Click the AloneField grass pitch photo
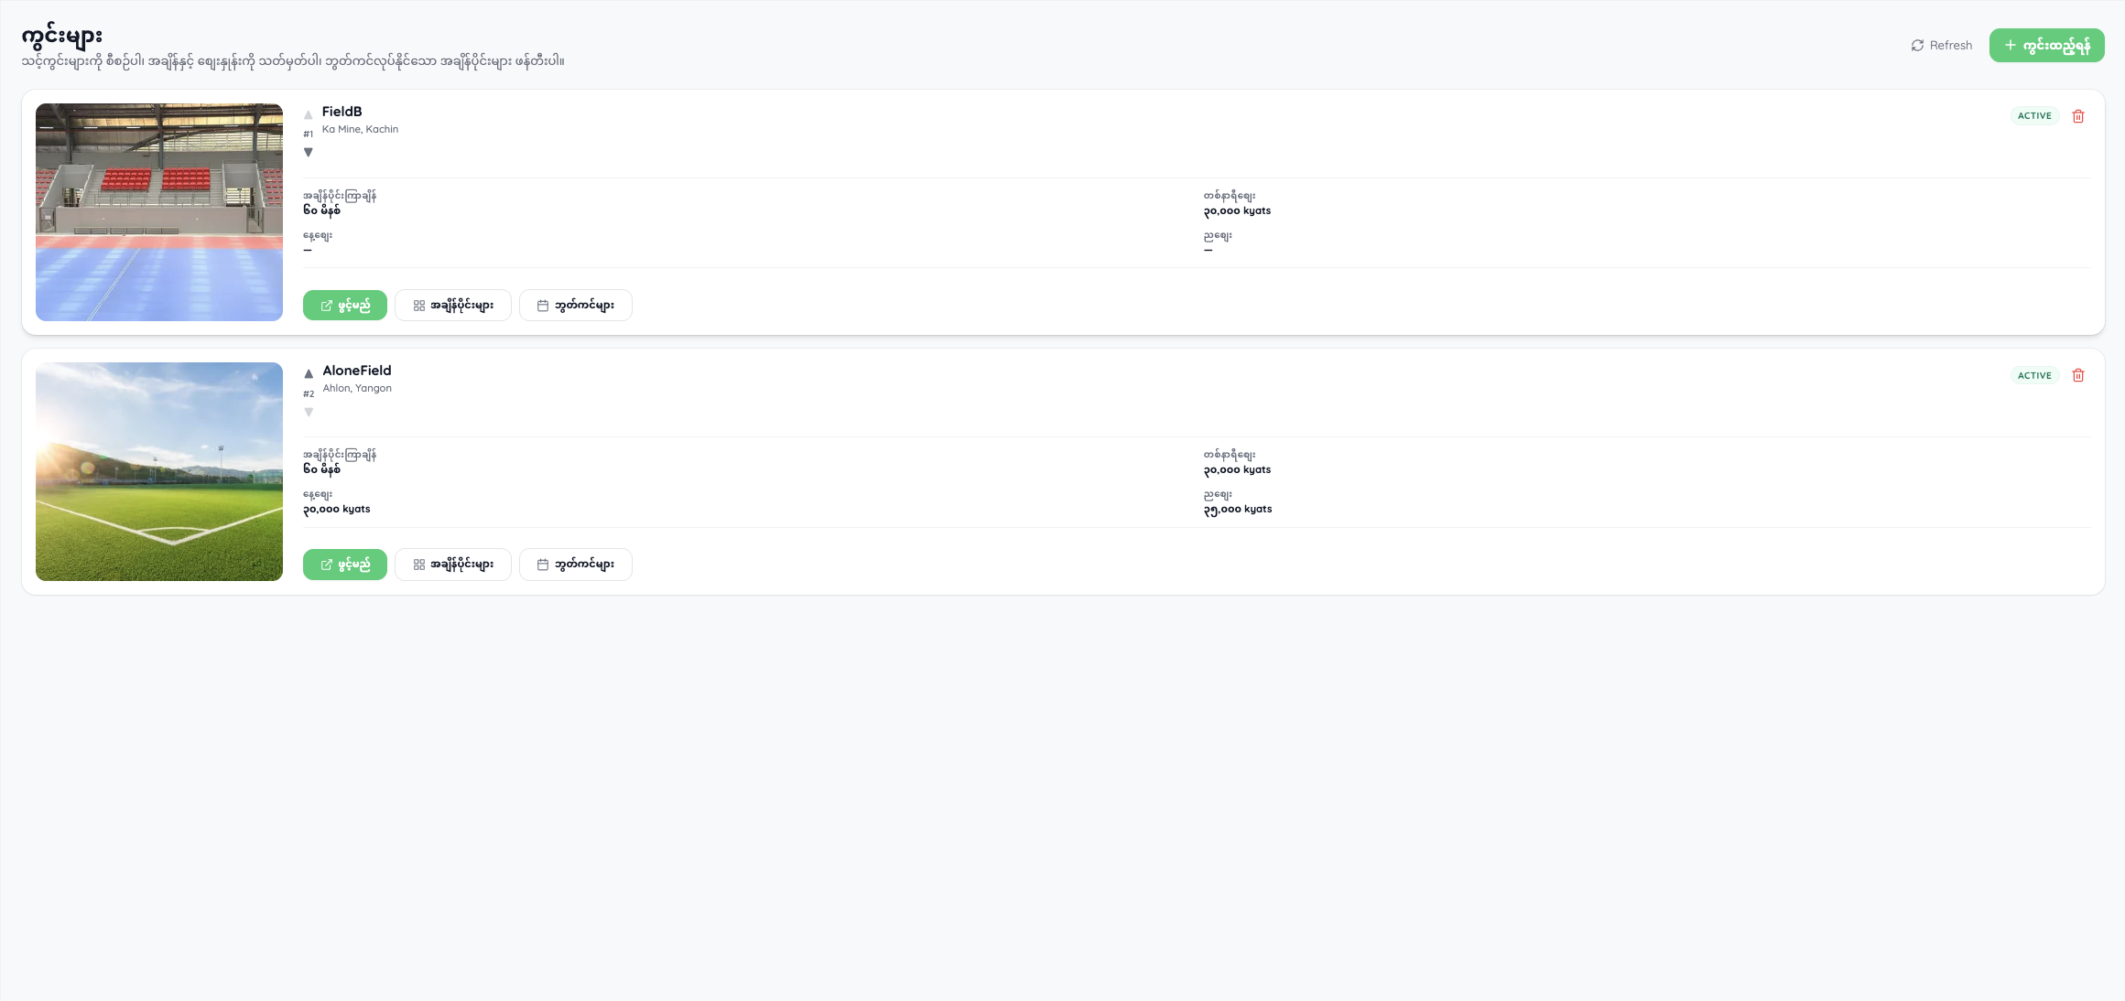 pos(159,471)
